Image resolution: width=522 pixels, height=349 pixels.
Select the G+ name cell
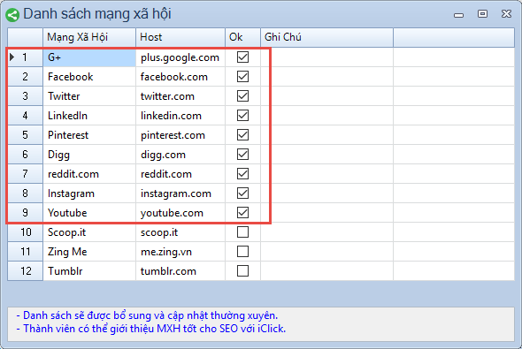(89, 57)
